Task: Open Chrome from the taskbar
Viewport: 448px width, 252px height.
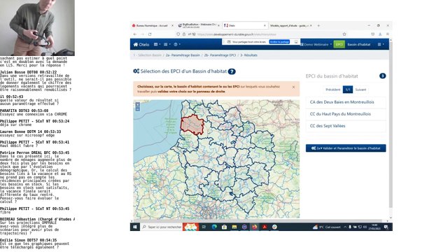Action: (x=274, y=227)
